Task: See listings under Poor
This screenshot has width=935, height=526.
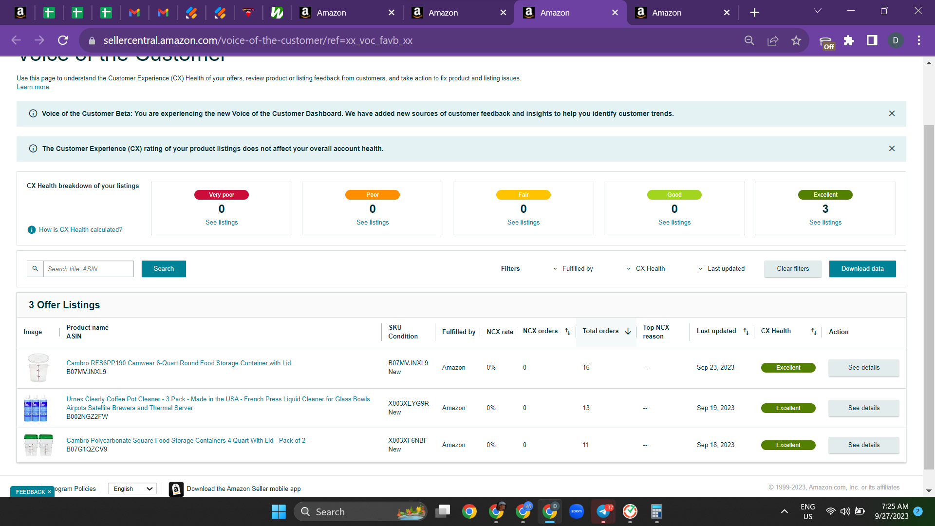Action: tap(373, 223)
